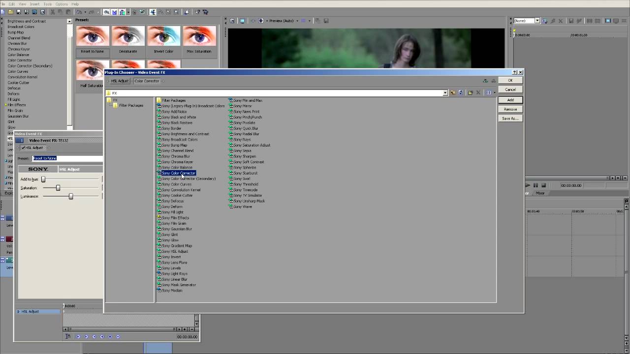Click the Cut scissors icon in toolbar
This screenshot has width=630, height=354.
click(x=53, y=12)
